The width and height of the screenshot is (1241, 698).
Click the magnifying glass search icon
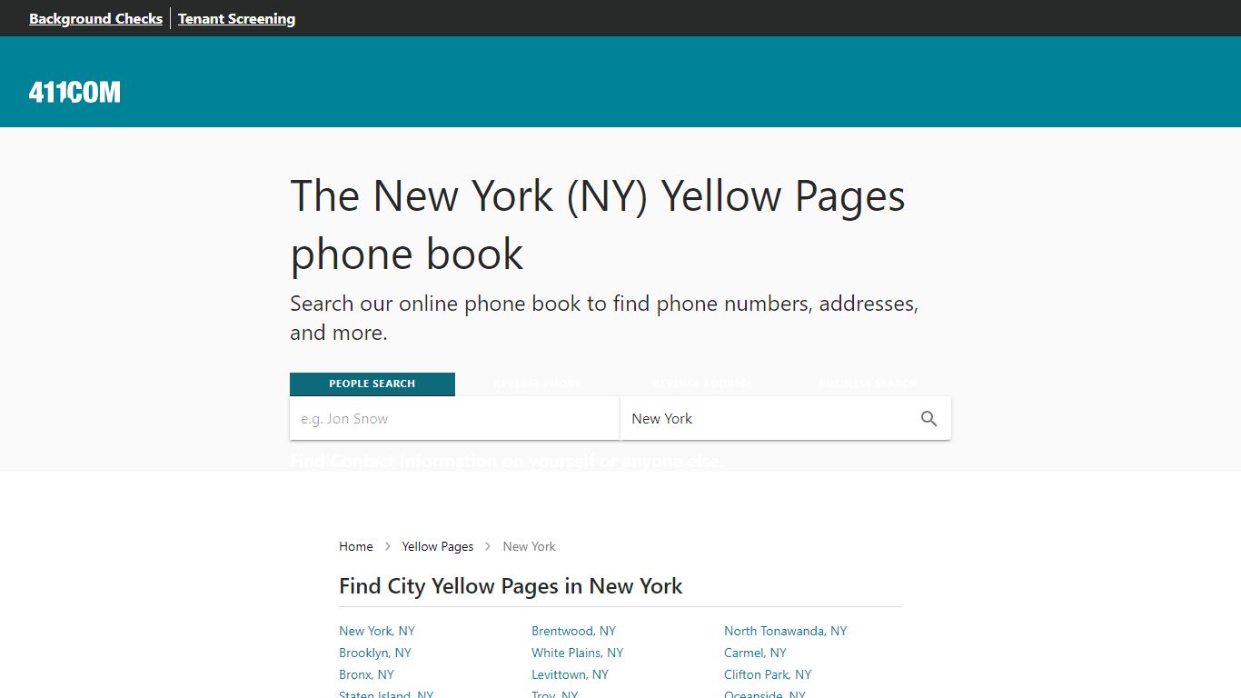pos(928,419)
